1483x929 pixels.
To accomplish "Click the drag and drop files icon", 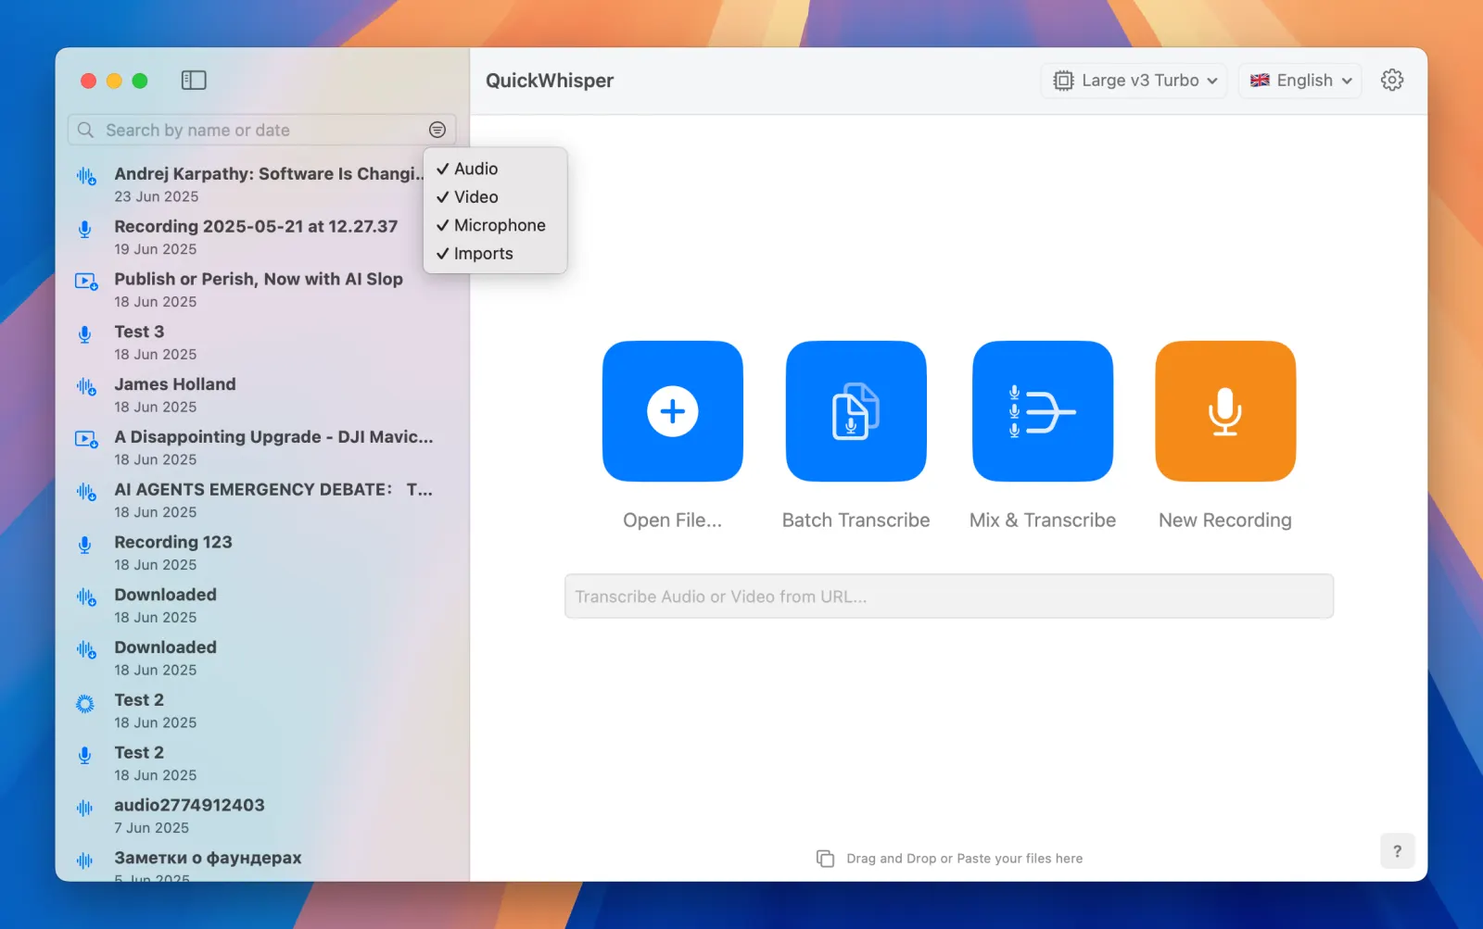I will pos(825,859).
